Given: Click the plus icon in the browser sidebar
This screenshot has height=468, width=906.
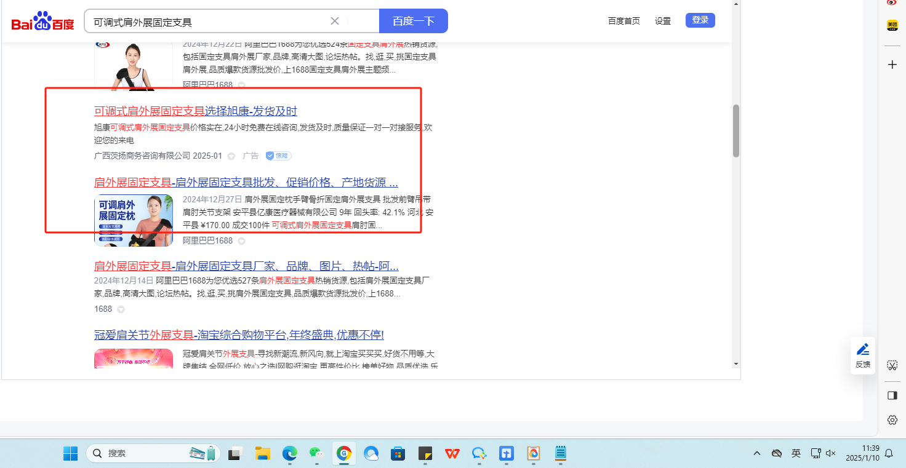Looking at the screenshot, I should 892,65.
